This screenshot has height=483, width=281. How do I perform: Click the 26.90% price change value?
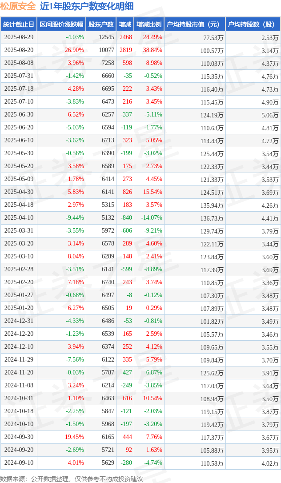[x=75, y=50]
